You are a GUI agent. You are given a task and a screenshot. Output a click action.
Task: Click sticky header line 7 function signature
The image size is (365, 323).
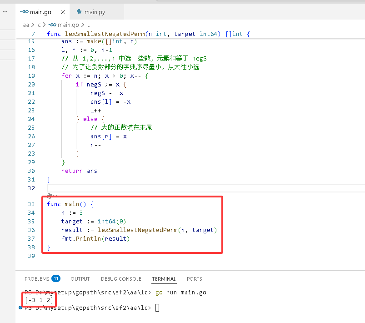[149, 34]
